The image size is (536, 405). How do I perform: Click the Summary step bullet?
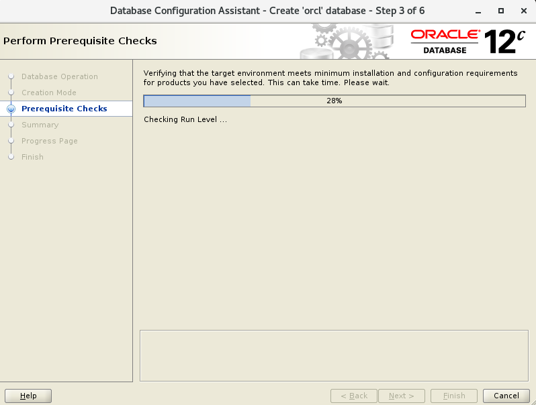pyautogui.click(x=11, y=125)
